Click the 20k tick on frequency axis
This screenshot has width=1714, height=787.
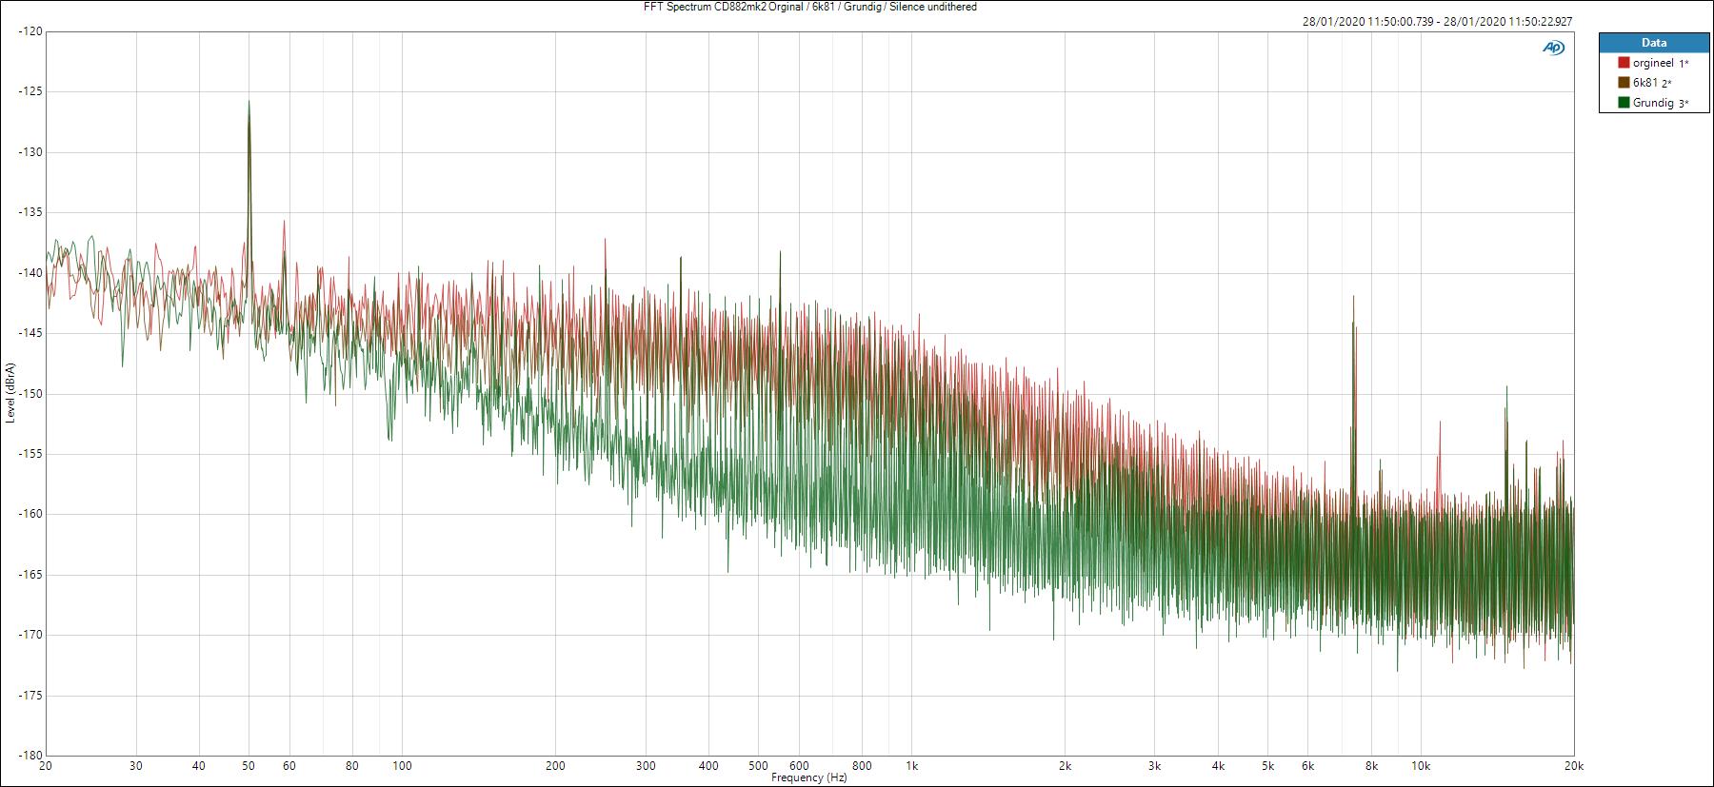point(1573,766)
